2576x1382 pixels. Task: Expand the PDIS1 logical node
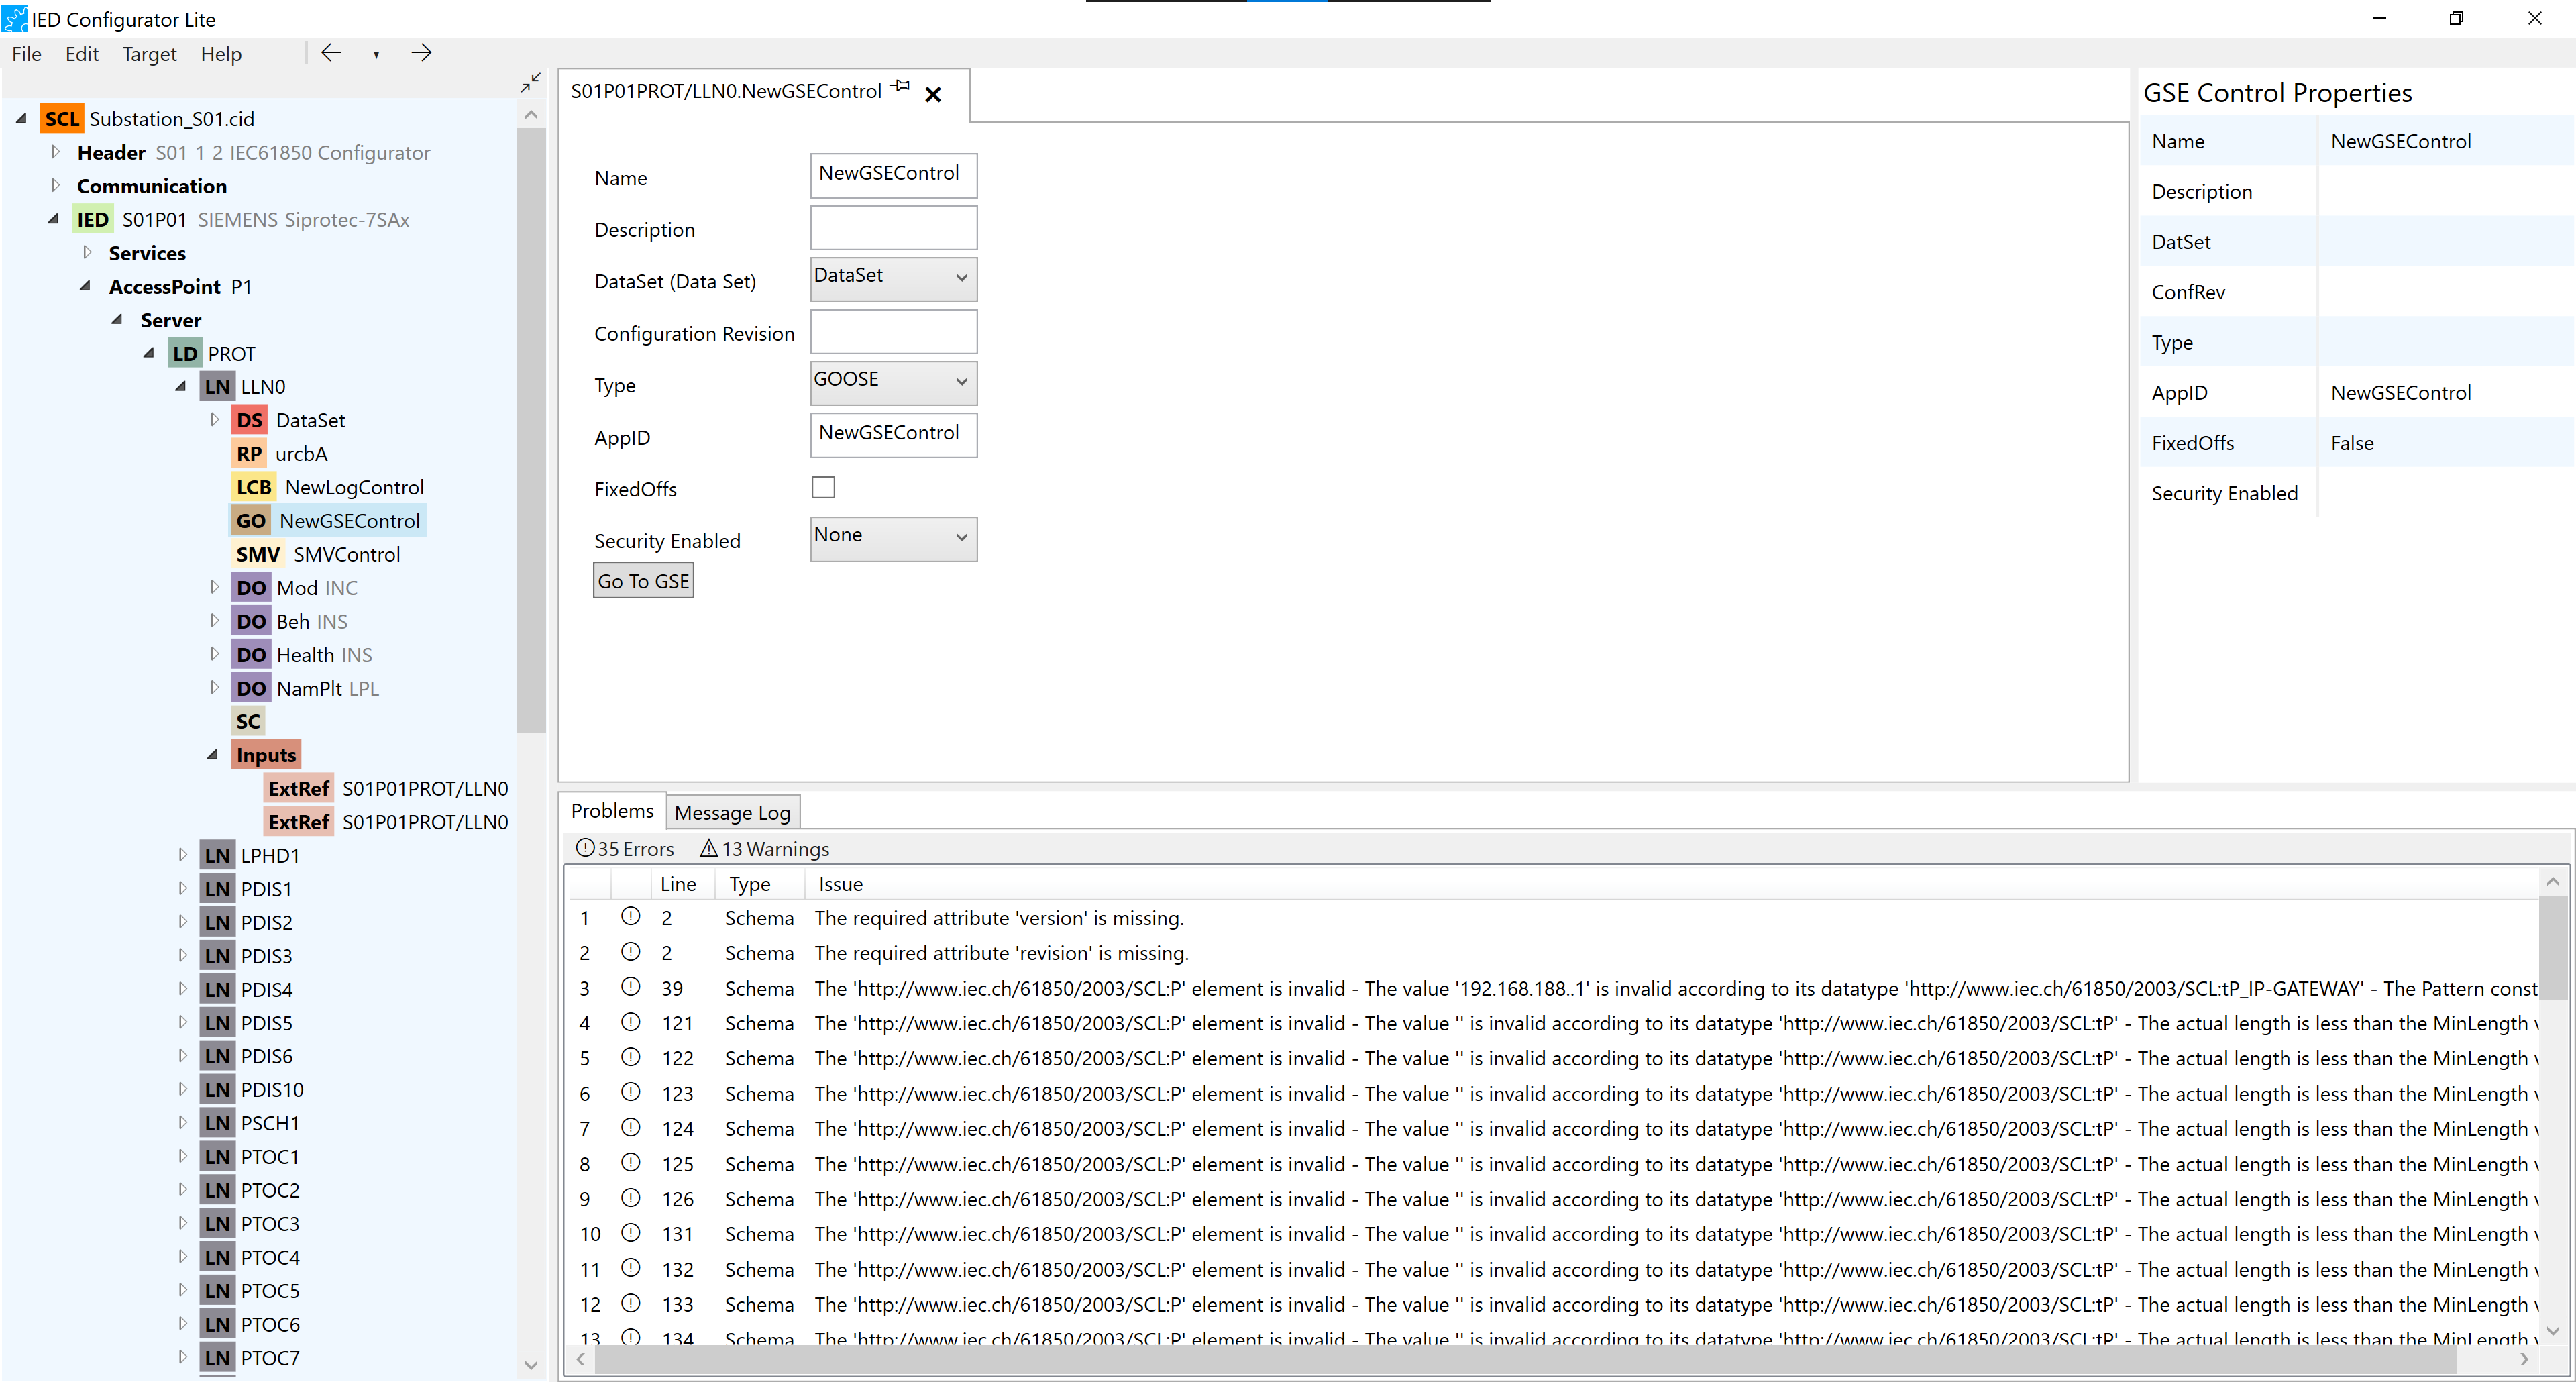coord(182,888)
